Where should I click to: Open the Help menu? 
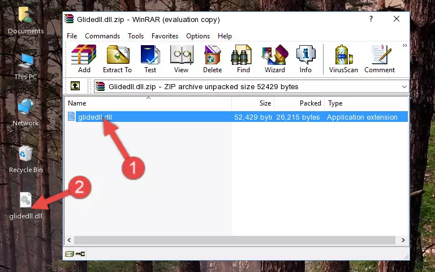(x=225, y=36)
